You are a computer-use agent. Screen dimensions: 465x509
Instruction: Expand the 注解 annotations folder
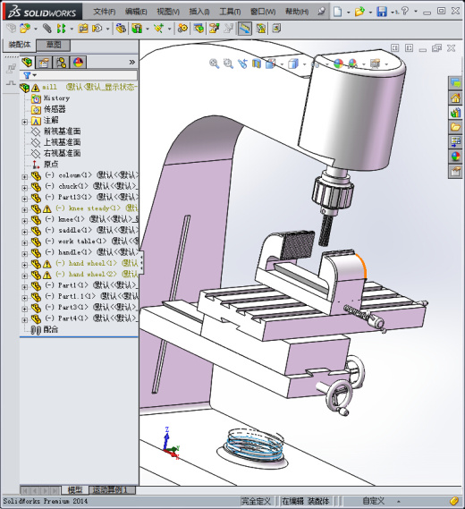pyautogui.click(x=25, y=122)
